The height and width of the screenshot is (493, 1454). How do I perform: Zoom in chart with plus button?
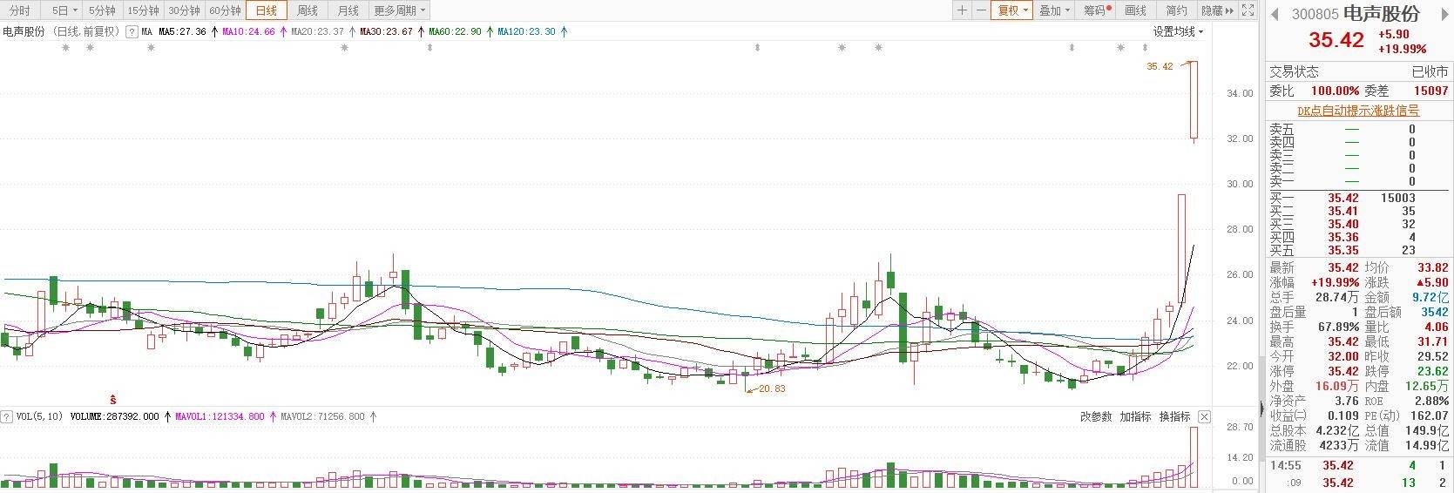[962, 10]
